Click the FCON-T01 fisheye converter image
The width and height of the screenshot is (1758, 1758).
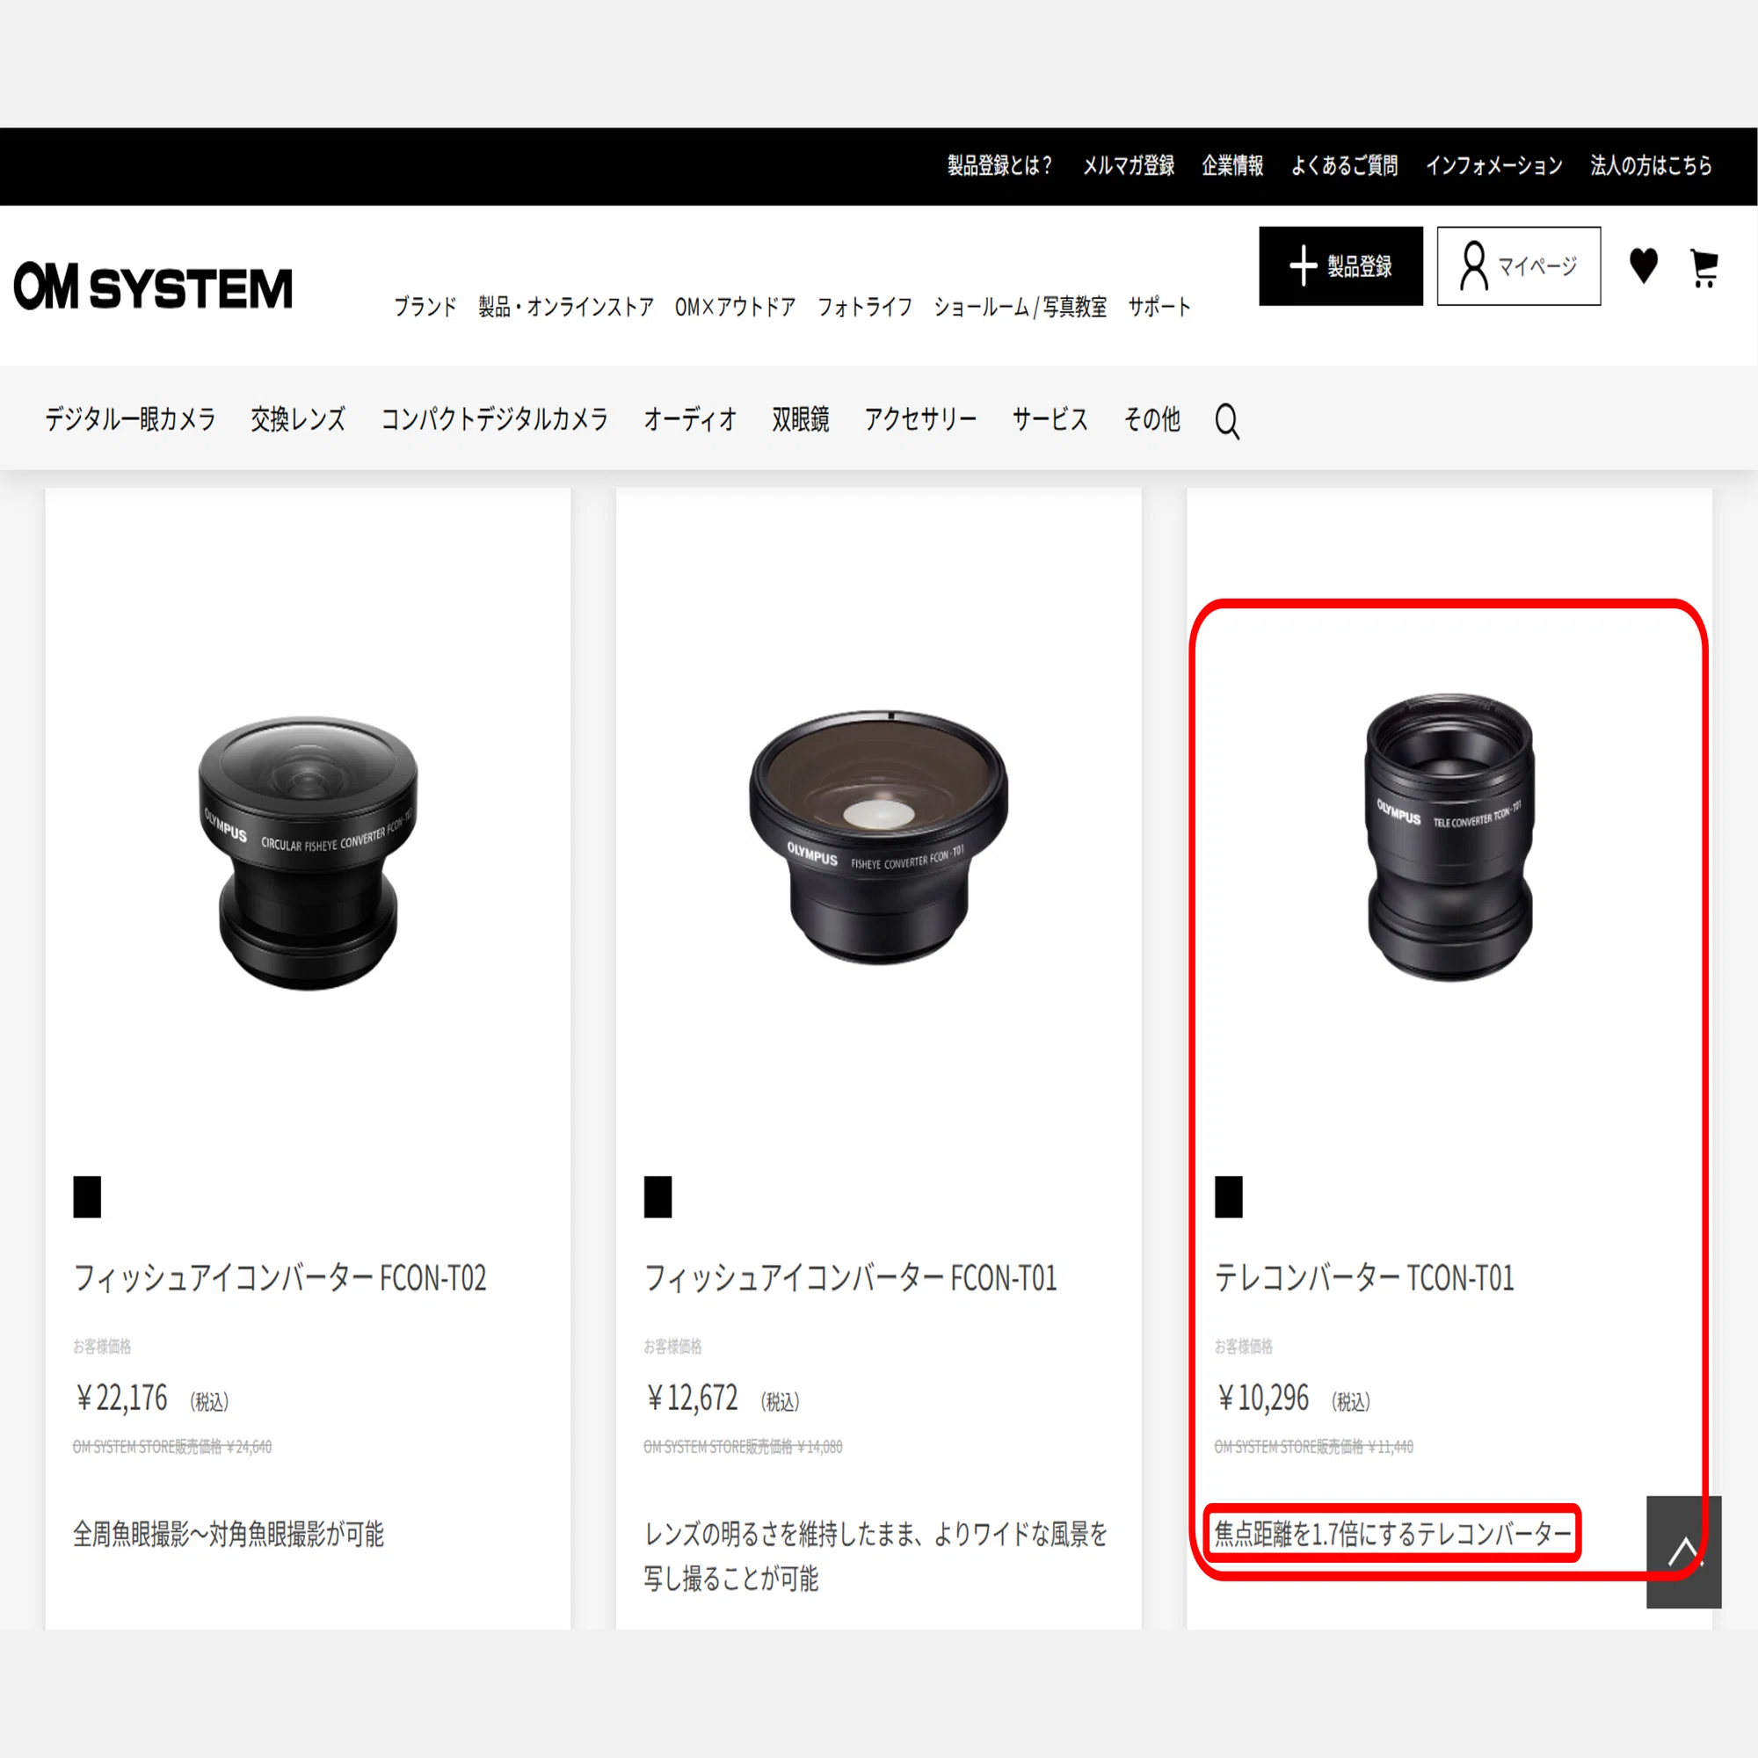(x=878, y=837)
